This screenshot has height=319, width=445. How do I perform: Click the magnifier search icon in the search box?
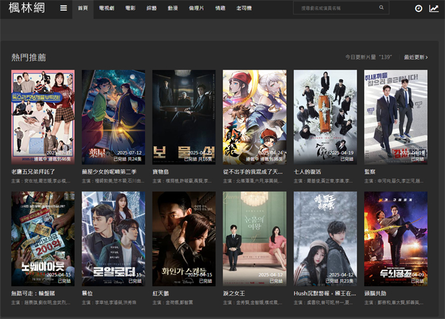coord(381,8)
